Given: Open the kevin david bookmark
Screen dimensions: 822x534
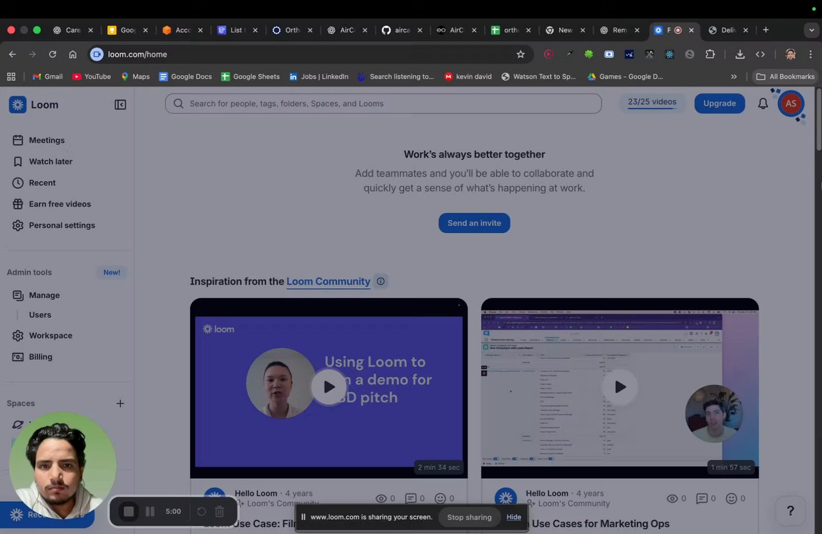Looking at the screenshot, I should coord(468,76).
